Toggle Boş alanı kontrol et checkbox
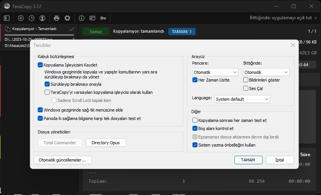Image resolution: width=321 pixels, height=195 pixels. point(195,128)
